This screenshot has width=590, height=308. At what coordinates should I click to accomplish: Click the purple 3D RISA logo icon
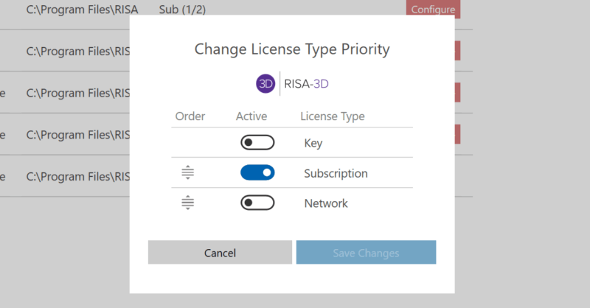pos(265,84)
